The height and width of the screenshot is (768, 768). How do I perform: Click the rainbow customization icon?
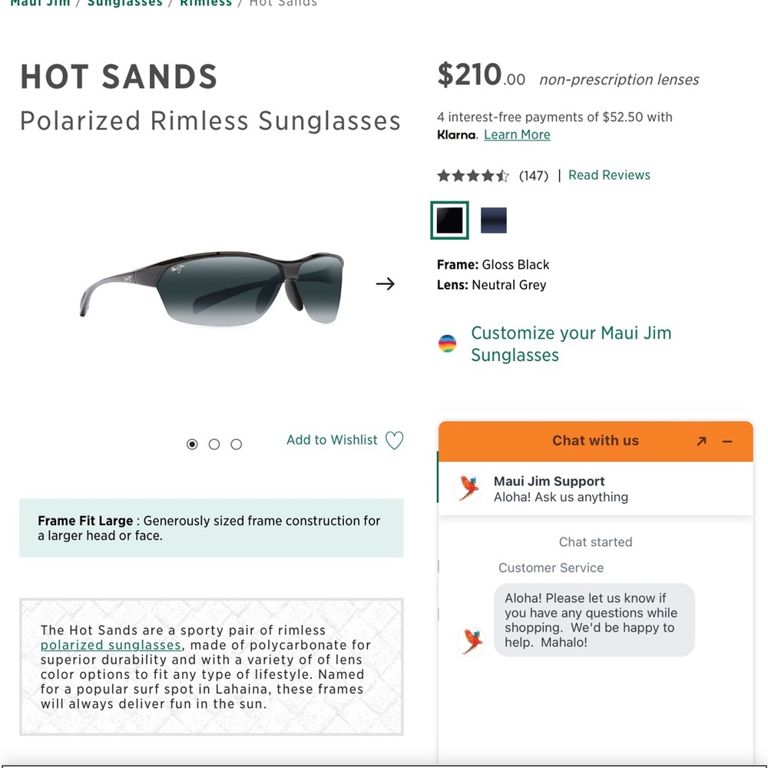click(x=449, y=343)
